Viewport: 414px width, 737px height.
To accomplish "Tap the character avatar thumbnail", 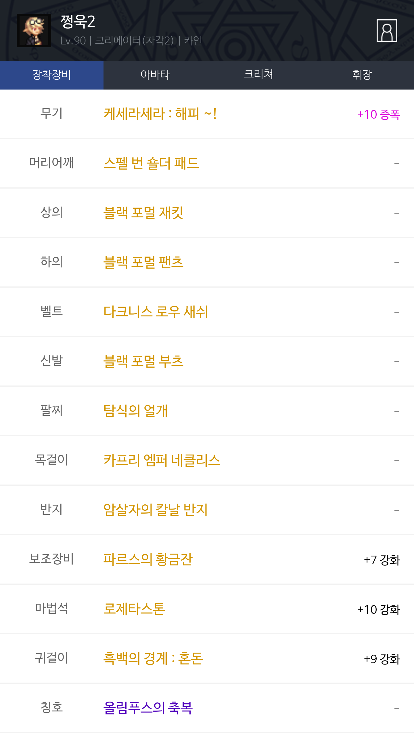I will [x=34, y=31].
